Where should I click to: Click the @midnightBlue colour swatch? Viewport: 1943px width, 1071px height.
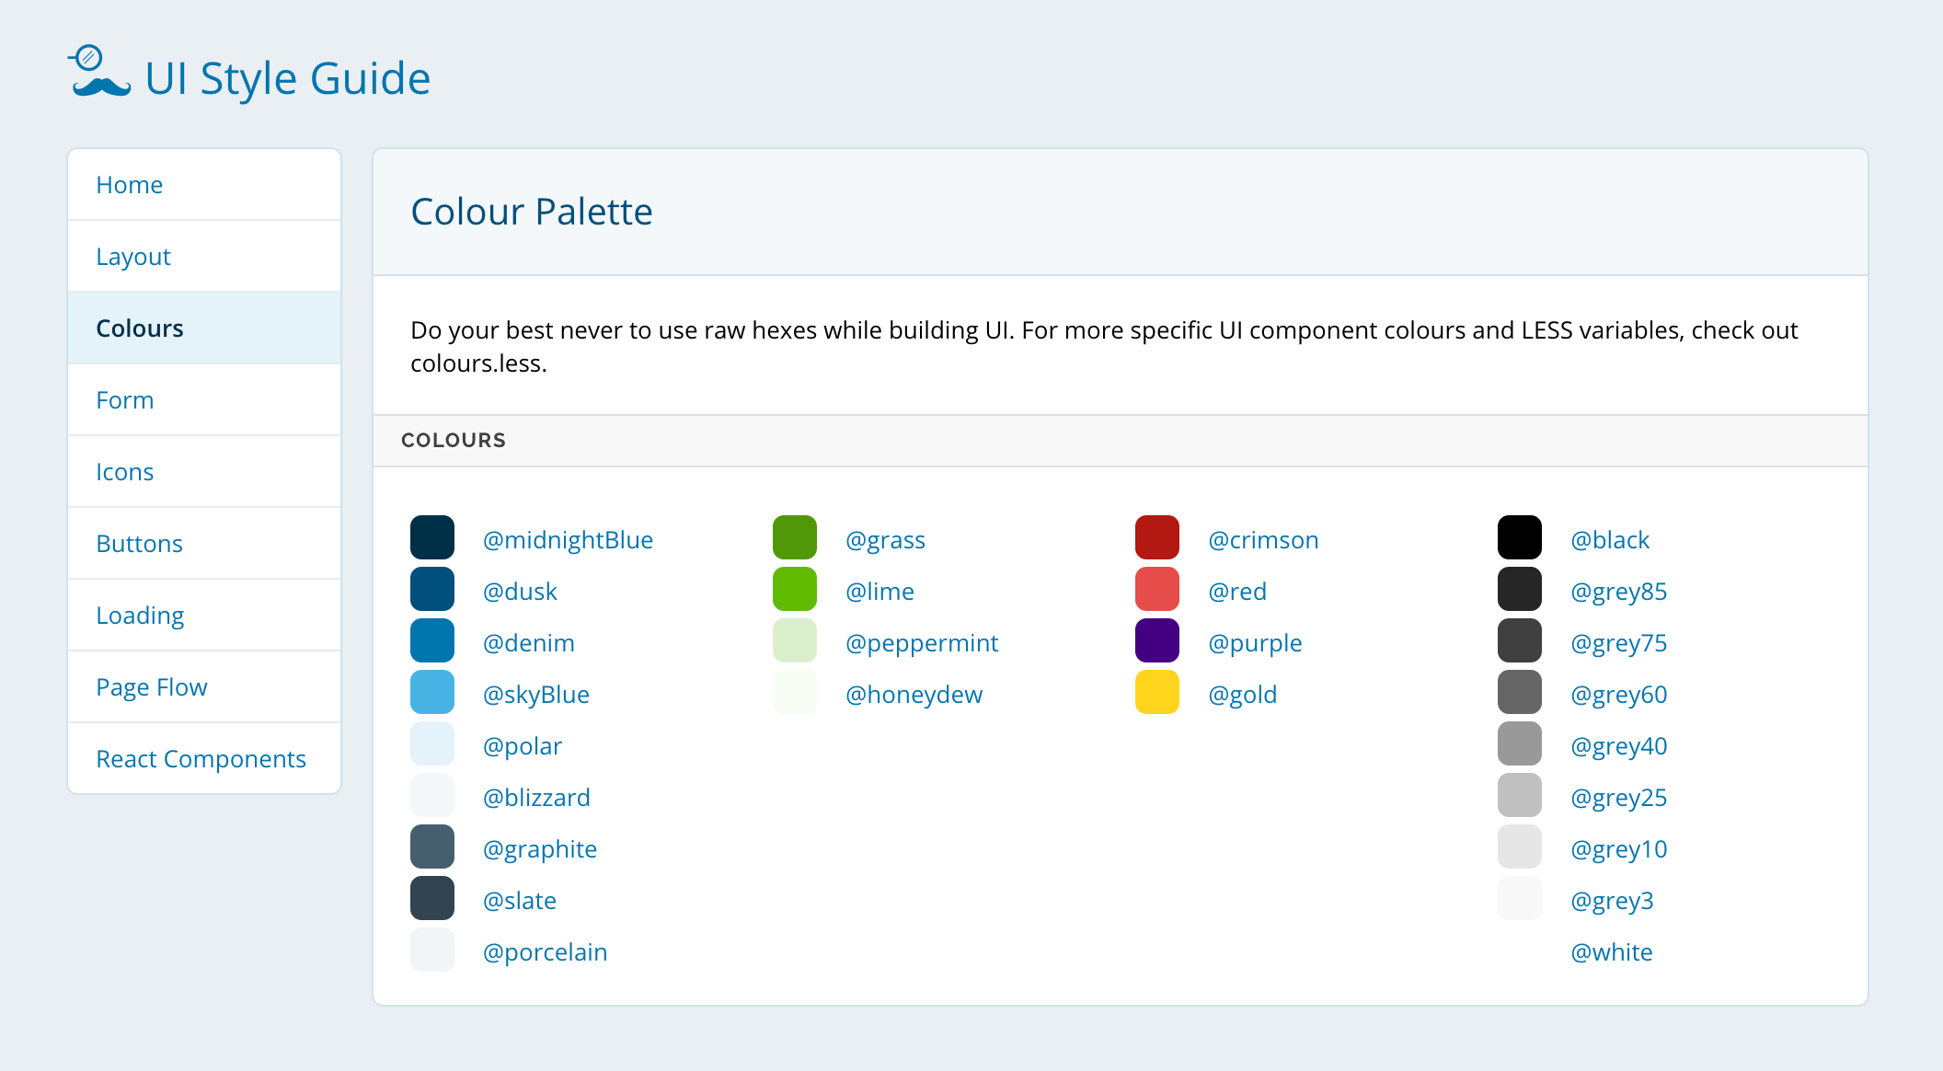click(x=432, y=536)
